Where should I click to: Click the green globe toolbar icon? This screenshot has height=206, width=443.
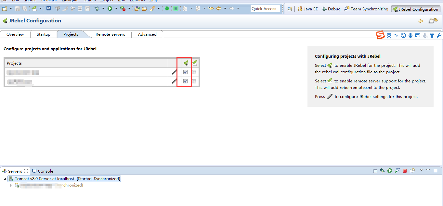pyautogui.click(x=167, y=8)
